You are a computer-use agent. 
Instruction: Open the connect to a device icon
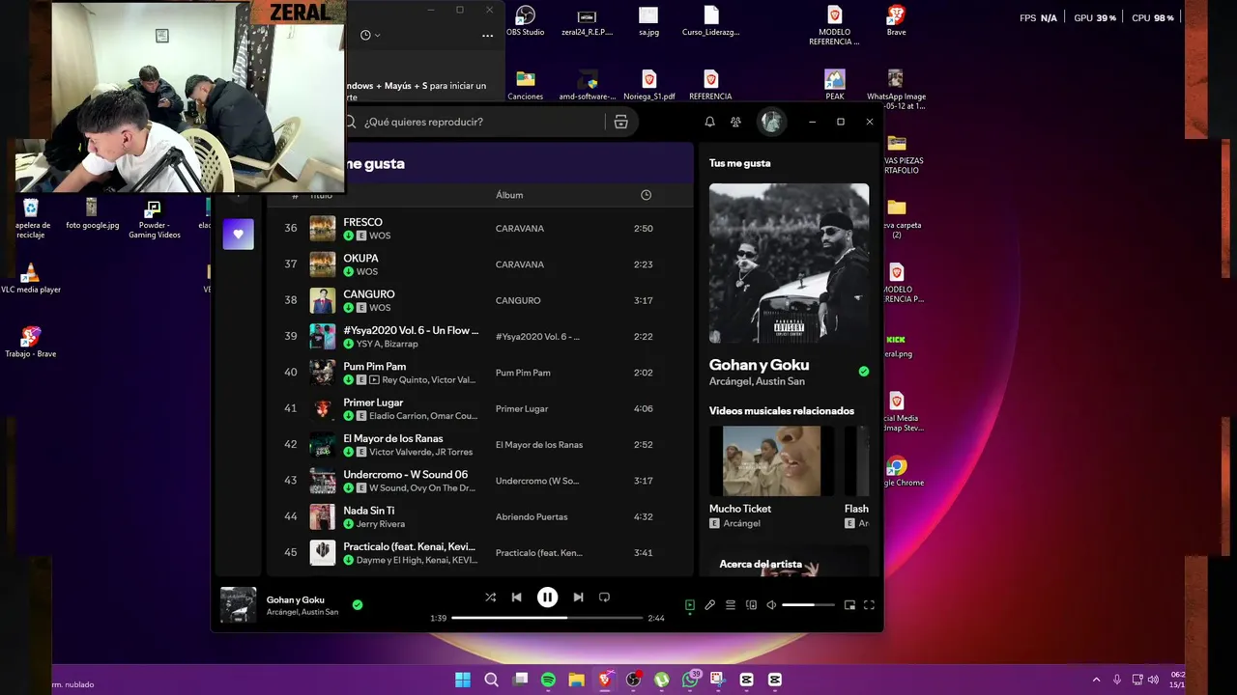click(x=751, y=605)
